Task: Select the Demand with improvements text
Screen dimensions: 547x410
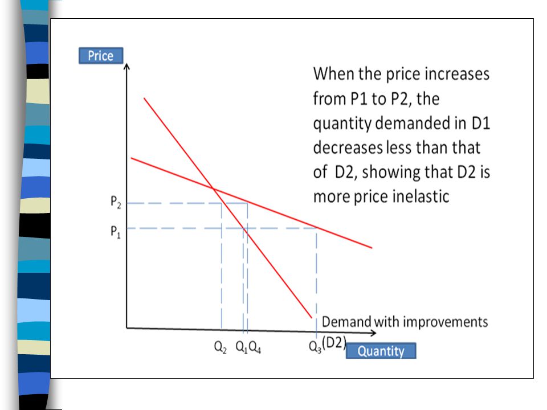Action: (x=405, y=322)
